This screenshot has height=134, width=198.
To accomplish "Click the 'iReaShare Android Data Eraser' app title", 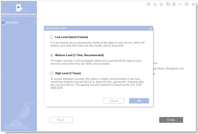I will tap(19, 14).
